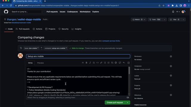Insert a saved reply
The image size is (191, 107).
[x=124, y=63]
